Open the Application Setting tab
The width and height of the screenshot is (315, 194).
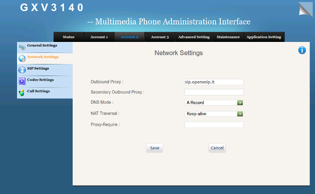click(264, 37)
